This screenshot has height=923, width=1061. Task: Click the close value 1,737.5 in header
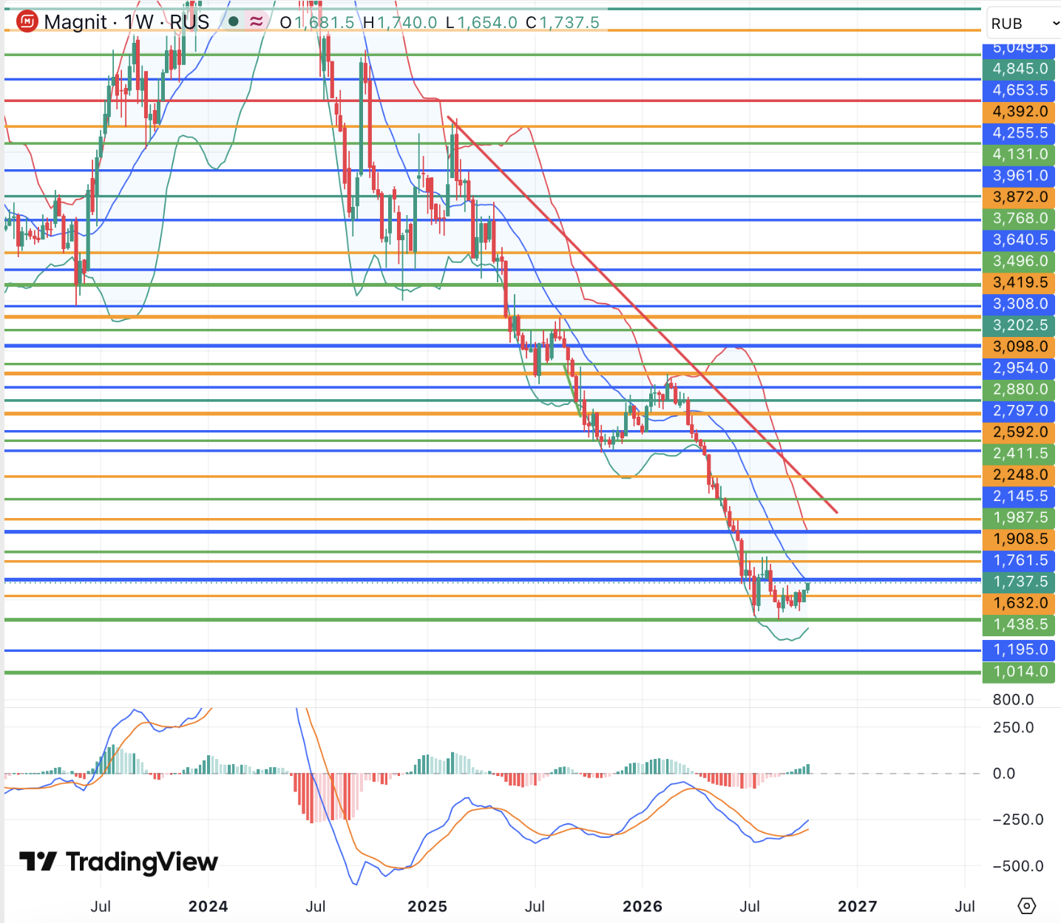pyautogui.click(x=569, y=22)
